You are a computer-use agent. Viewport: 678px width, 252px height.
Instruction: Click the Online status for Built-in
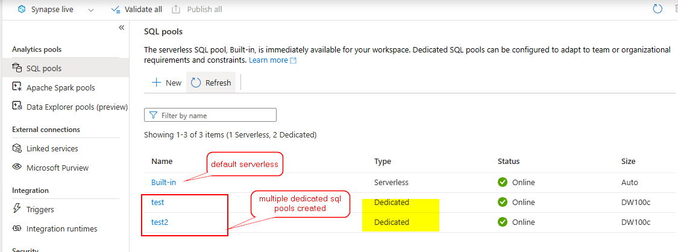[x=524, y=183]
